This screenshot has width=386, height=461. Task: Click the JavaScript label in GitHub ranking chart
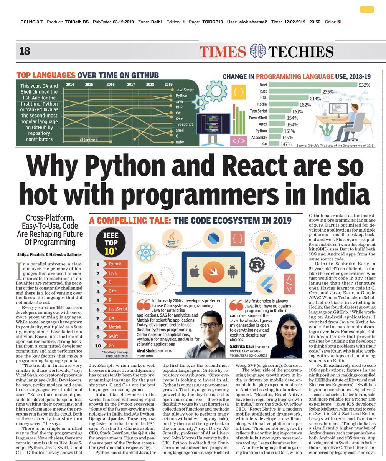[x=185, y=90]
